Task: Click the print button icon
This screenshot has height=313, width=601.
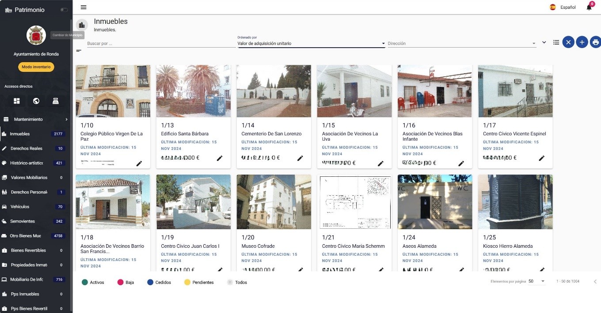Action: [595, 42]
